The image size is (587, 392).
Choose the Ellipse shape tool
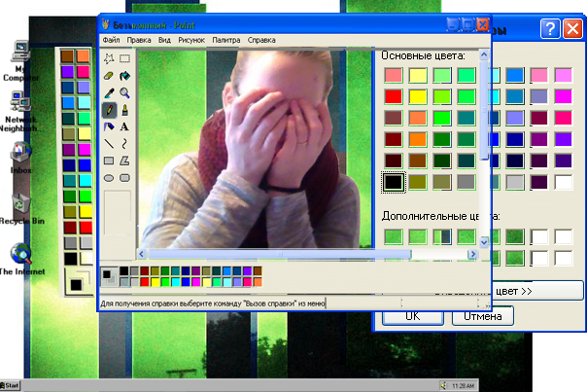click(109, 178)
